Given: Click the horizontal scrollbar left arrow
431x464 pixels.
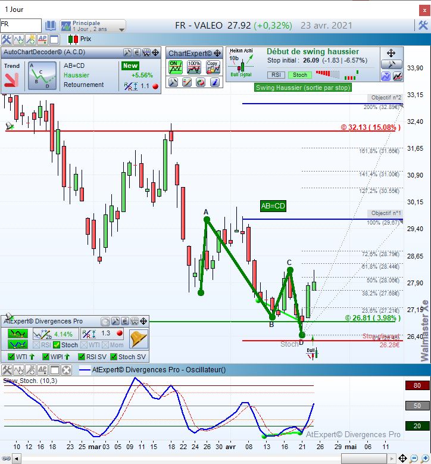Looking at the screenshot, I should click(17, 459).
